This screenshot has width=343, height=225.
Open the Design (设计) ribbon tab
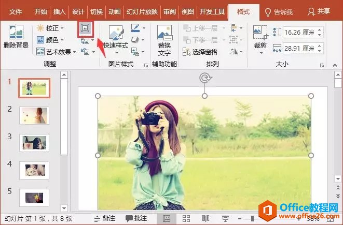click(x=78, y=11)
